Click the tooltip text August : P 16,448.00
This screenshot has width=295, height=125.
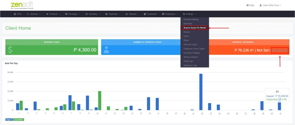point(277,96)
